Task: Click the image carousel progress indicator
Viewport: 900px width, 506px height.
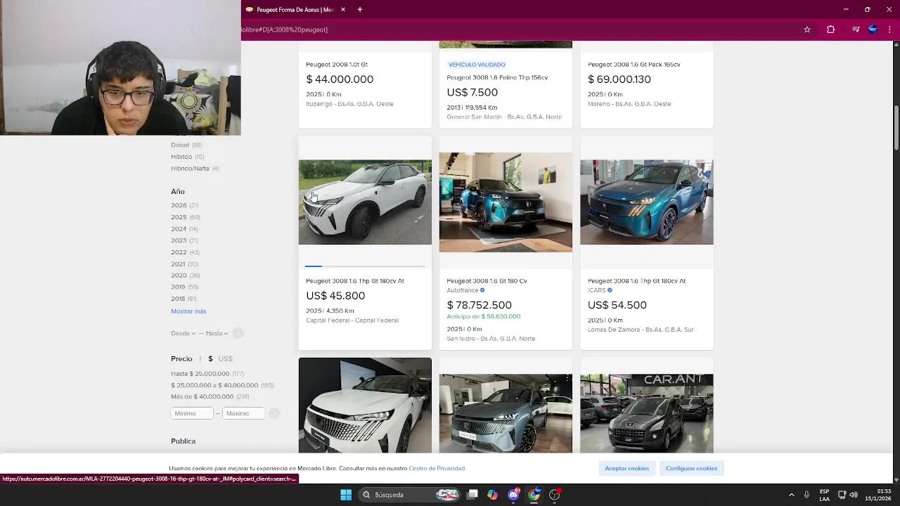Action: point(365,266)
